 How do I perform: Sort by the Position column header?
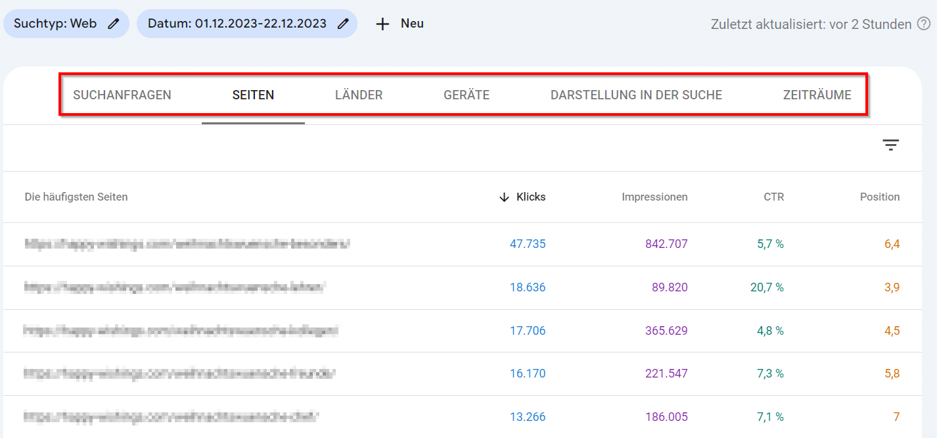tap(880, 197)
